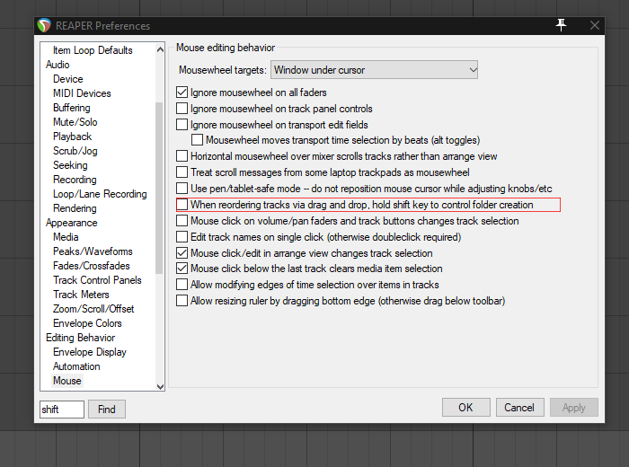Select Rendering in the preferences tree
The height and width of the screenshot is (467, 629).
(x=75, y=208)
